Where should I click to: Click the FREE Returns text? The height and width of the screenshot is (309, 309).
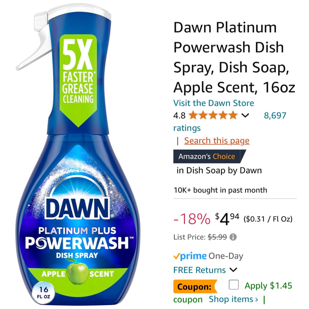[199, 270]
